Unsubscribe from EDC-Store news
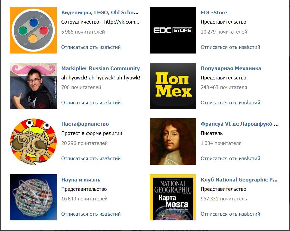Screen dimensions: 290x231 point(230,47)
